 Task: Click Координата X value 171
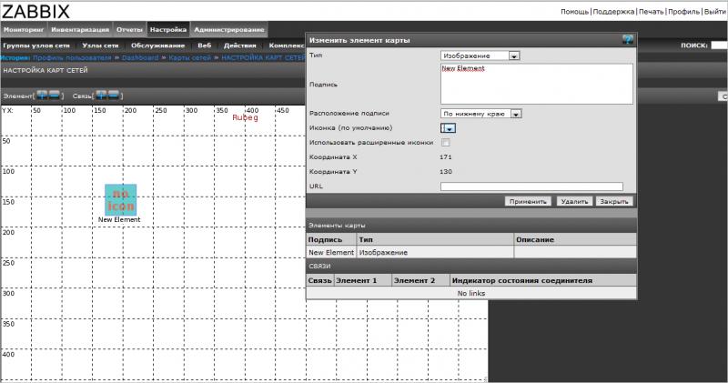point(446,156)
